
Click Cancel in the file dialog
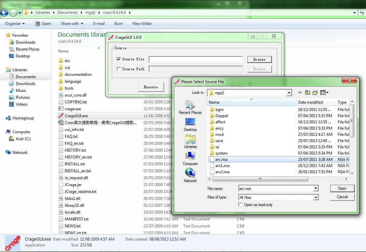click(342, 197)
